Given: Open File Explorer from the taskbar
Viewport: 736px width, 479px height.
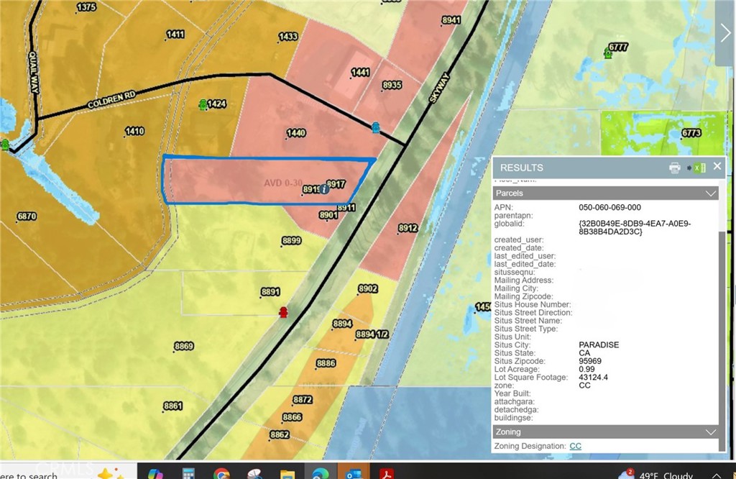Looking at the screenshot, I should click(287, 474).
